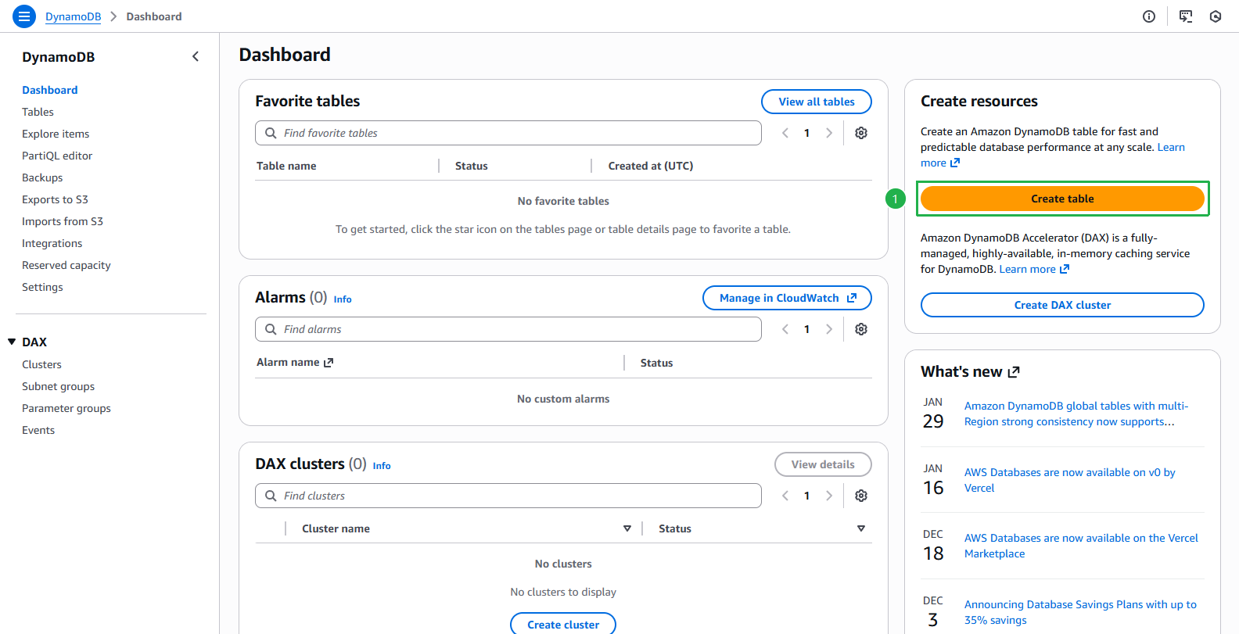The height and width of the screenshot is (634, 1239).
Task: Sort by Cluster name column arrow
Action: [627, 528]
